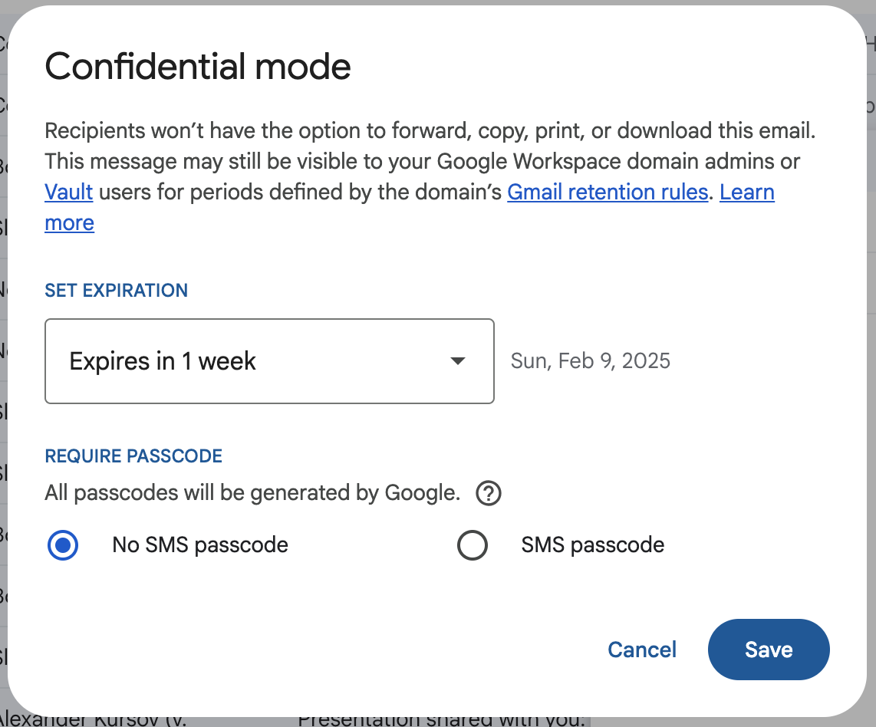Open the "Vault" link
The image size is (876, 727).
(x=68, y=192)
